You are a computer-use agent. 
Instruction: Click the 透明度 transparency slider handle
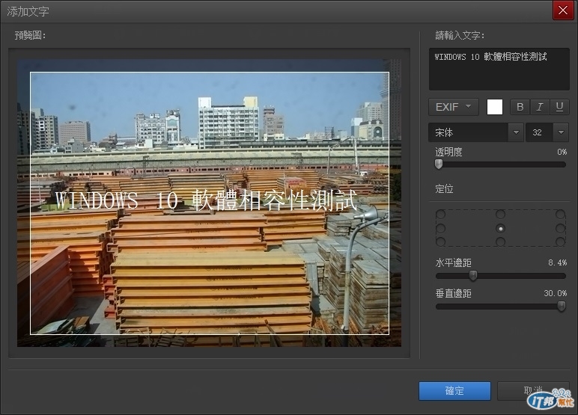pos(439,164)
